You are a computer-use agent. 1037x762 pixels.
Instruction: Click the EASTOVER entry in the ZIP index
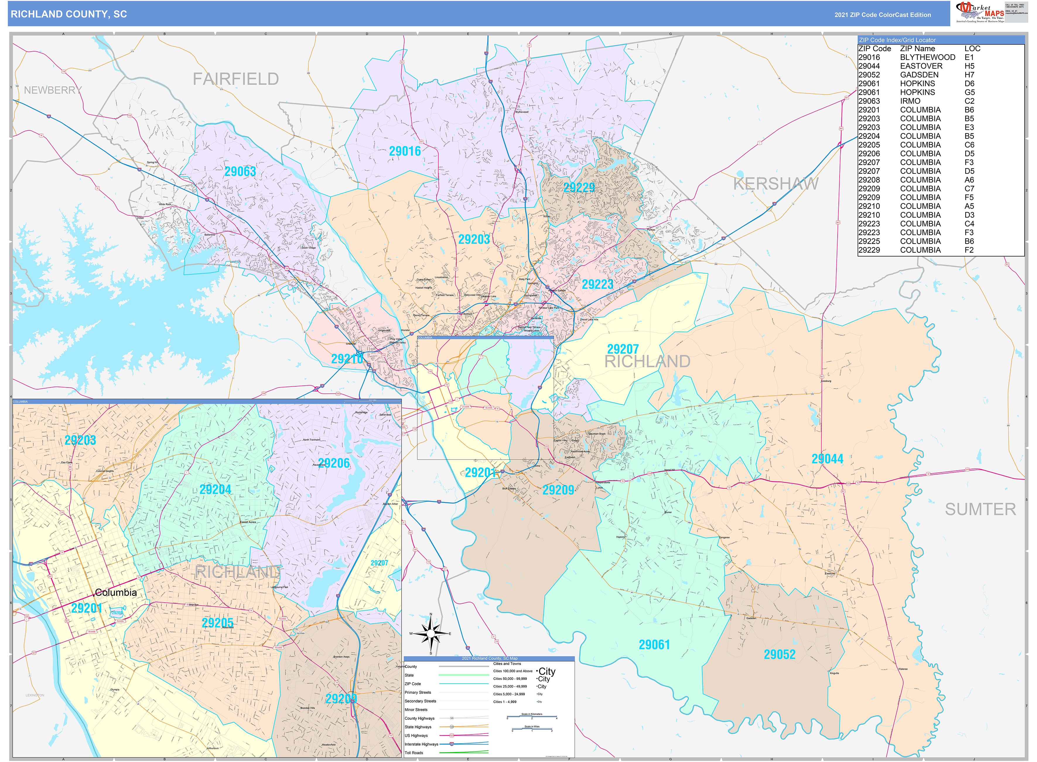click(920, 66)
